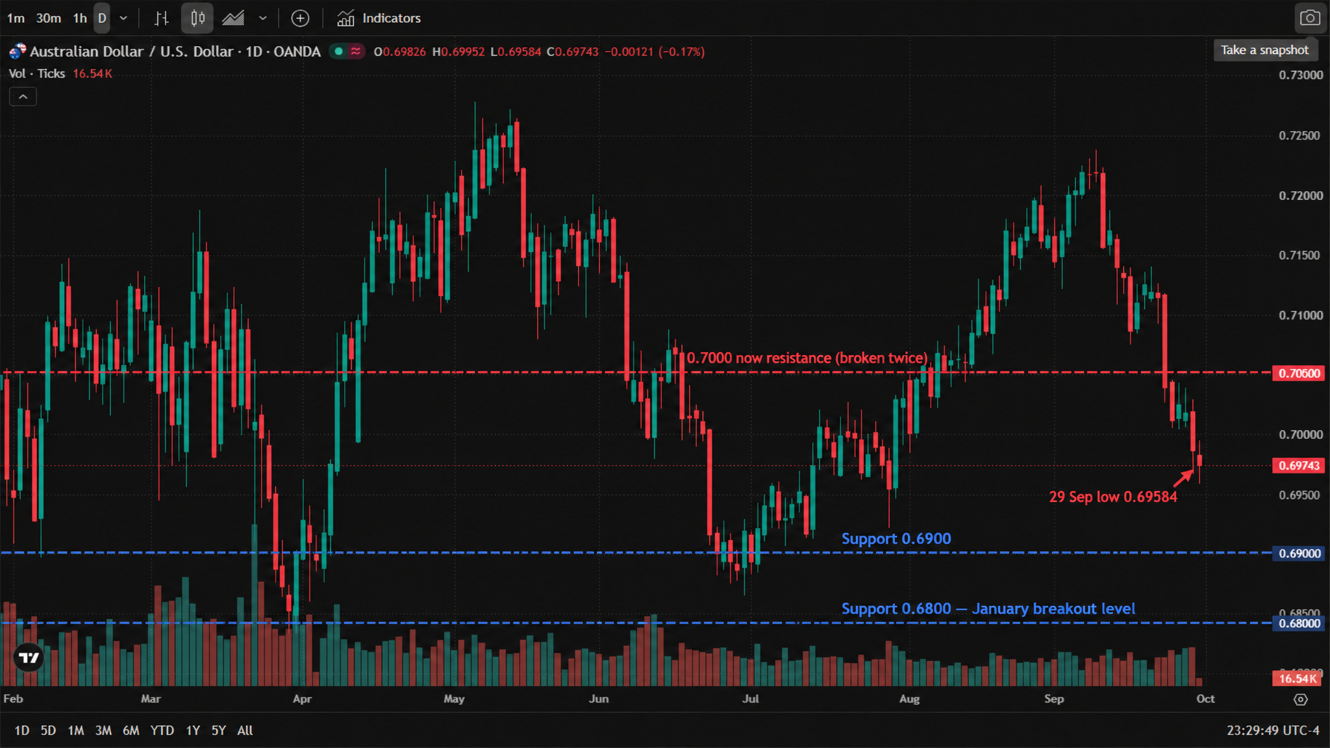This screenshot has width=1330, height=748.
Task: Click the 0.69000 blue price label
Action: click(x=1298, y=553)
